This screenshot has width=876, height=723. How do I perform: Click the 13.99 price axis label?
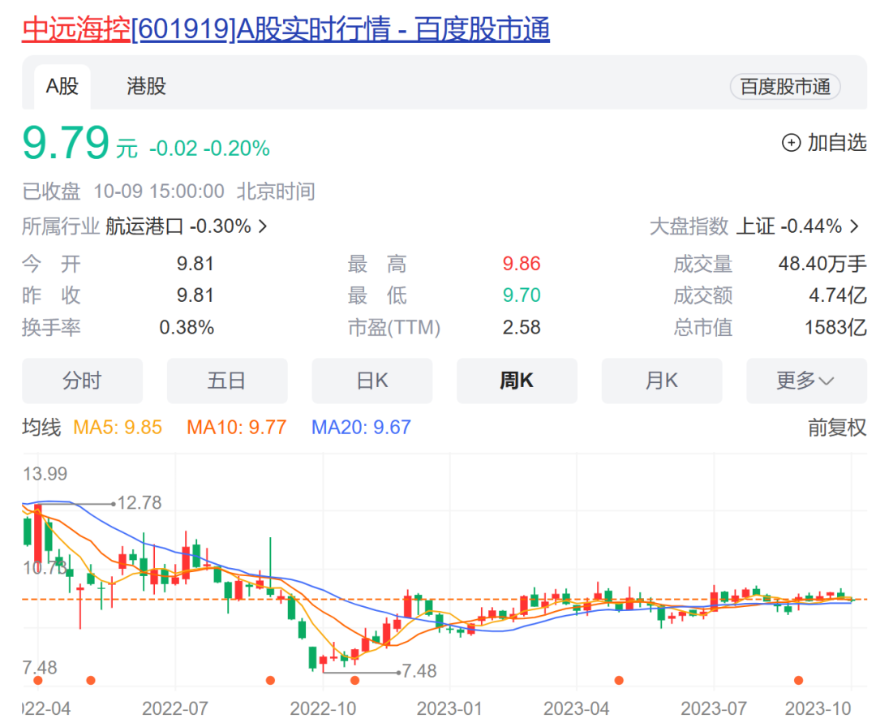[x=45, y=474]
